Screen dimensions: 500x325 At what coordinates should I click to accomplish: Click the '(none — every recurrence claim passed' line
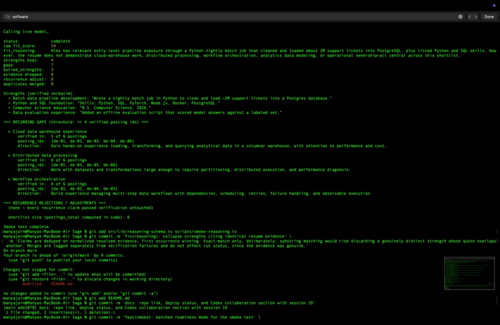[x=81, y=208]
